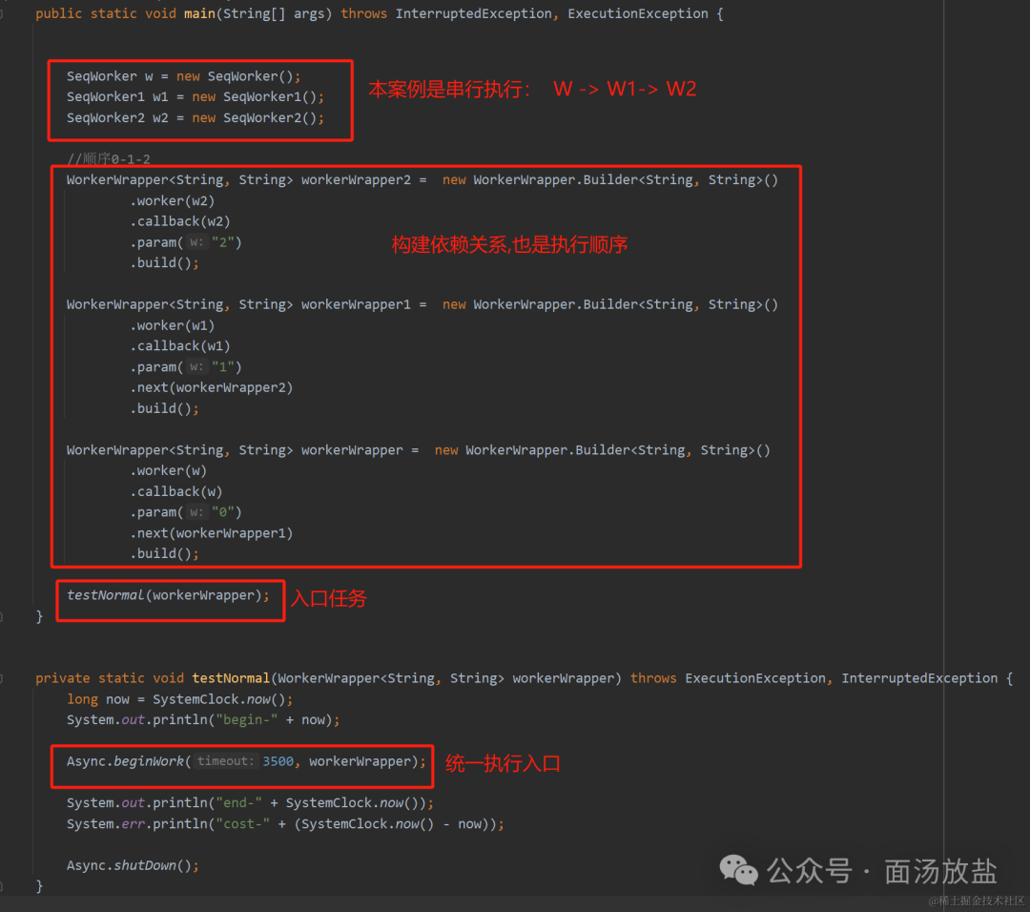Click the "w:" parameter hint beside "2"
Image resolution: width=1030 pixels, height=912 pixels.
tap(196, 241)
